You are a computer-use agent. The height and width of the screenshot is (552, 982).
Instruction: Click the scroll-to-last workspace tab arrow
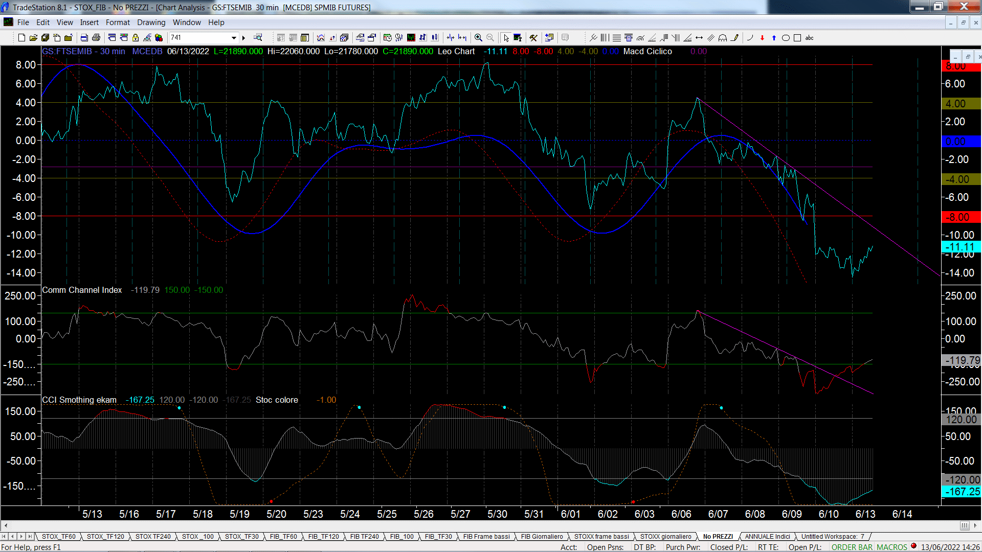pyautogui.click(x=30, y=536)
